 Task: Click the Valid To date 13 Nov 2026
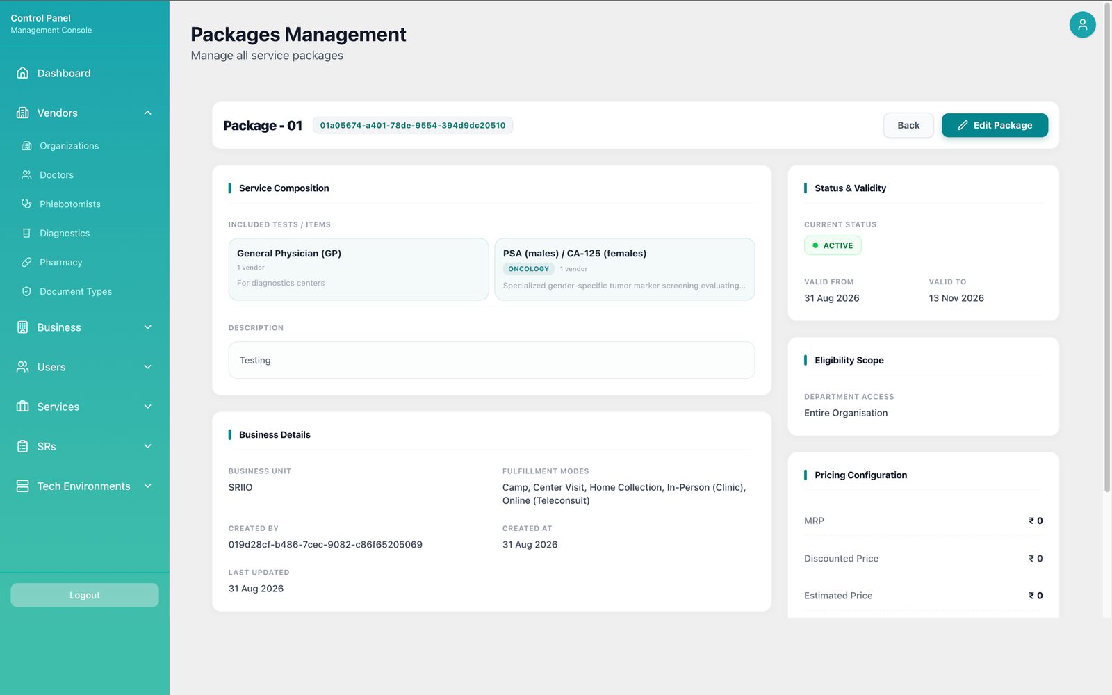point(956,298)
